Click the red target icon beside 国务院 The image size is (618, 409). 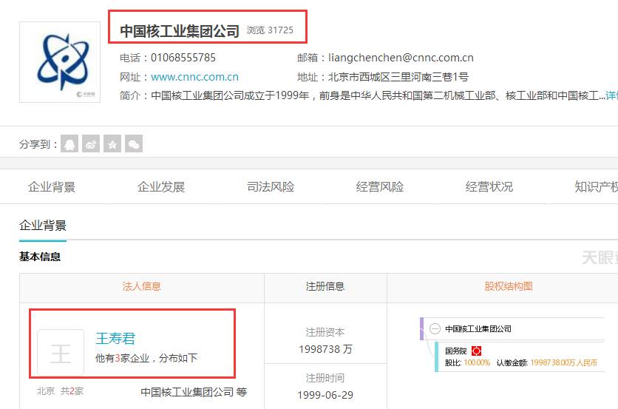pyautogui.click(x=477, y=351)
